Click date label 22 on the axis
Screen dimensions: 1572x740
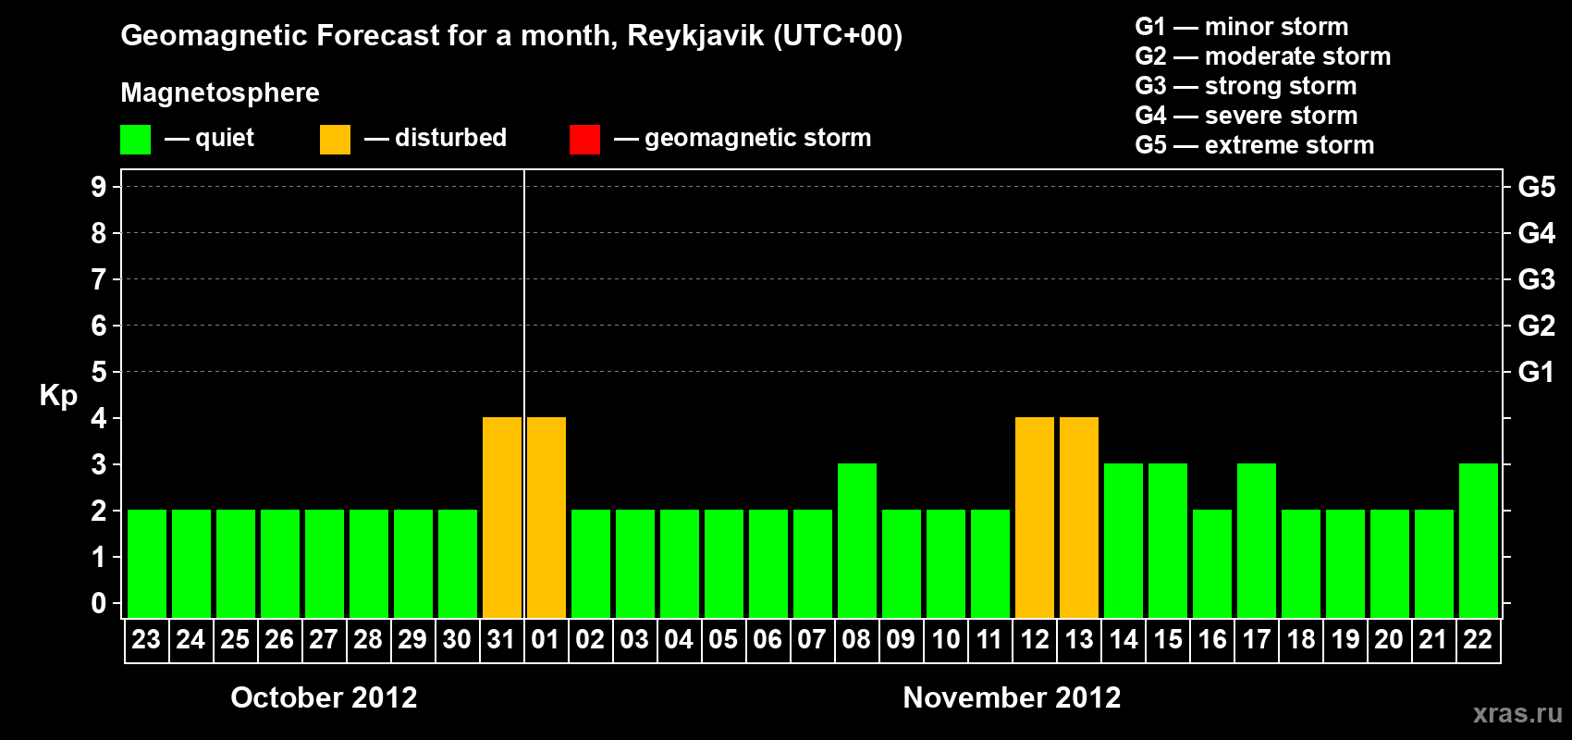coord(1478,639)
